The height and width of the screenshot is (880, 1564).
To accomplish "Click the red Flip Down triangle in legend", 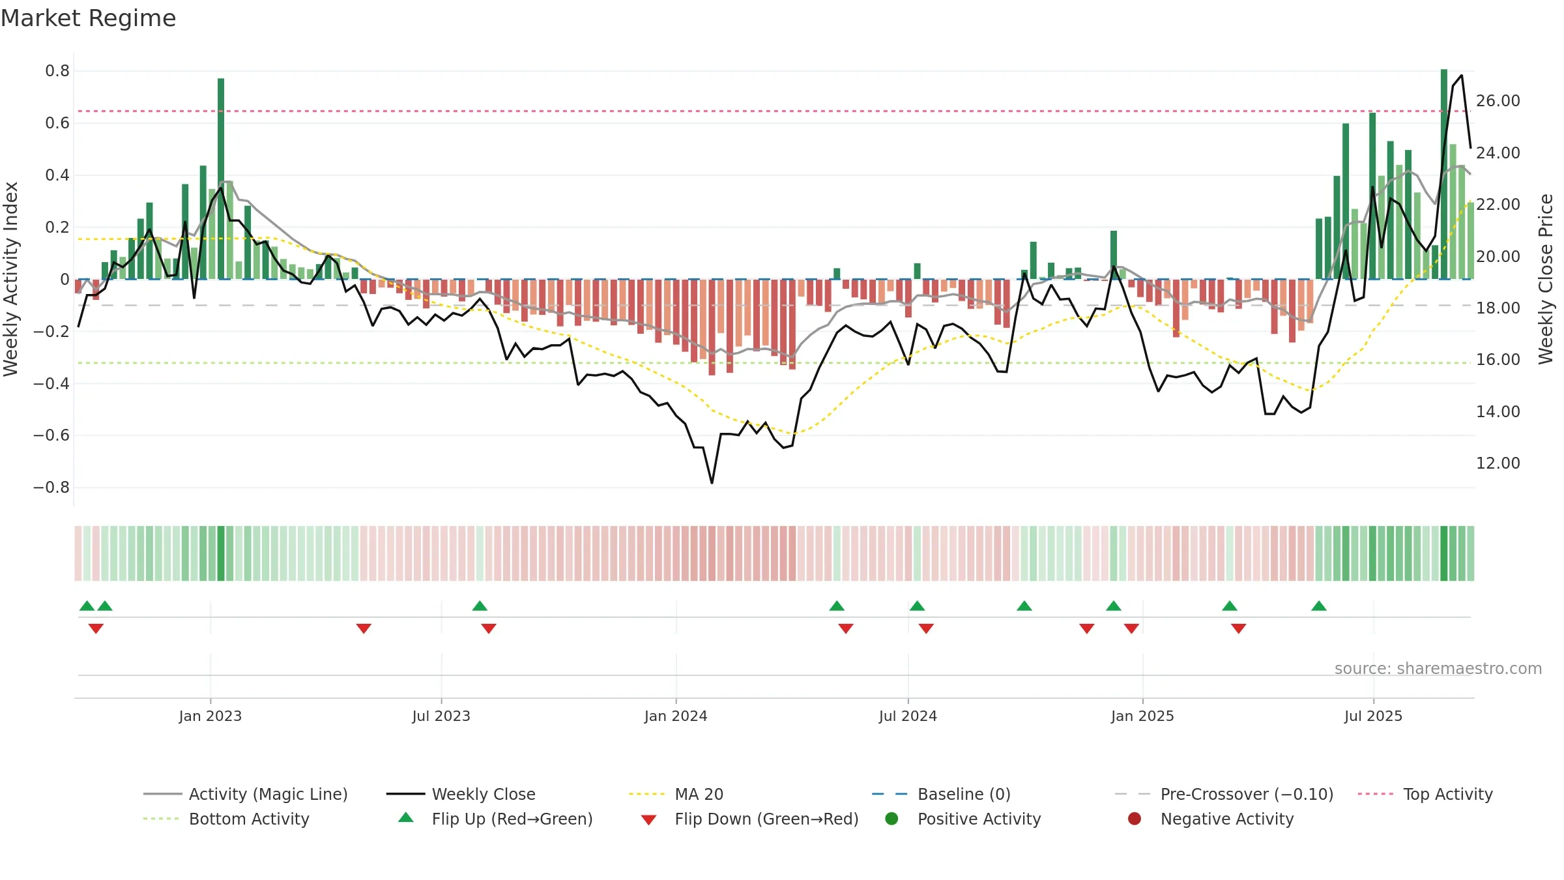I will point(648,820).
